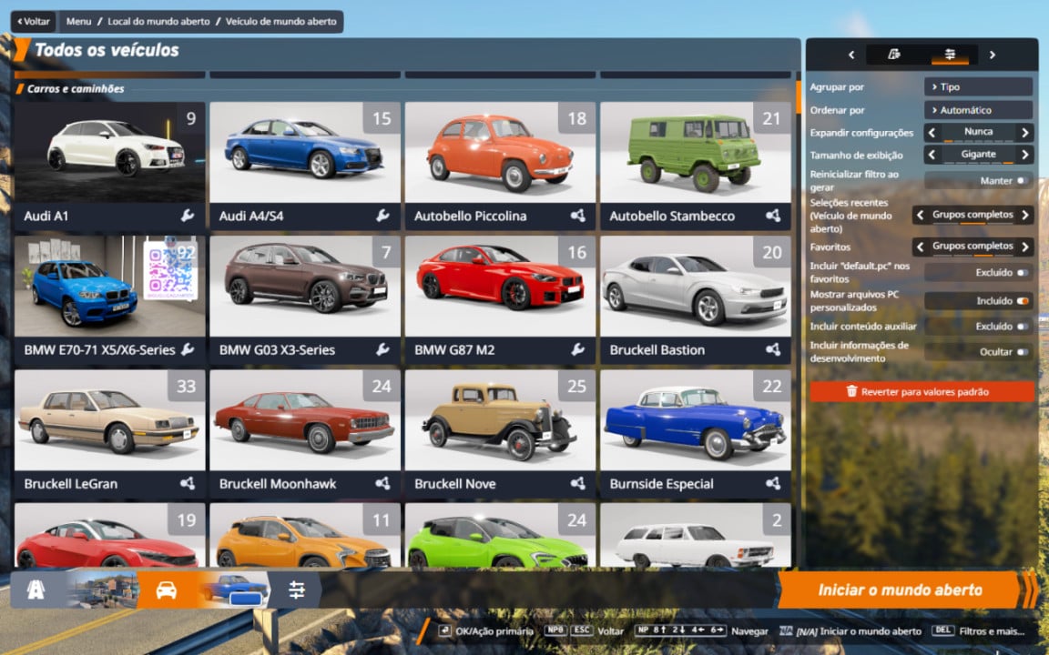This screenshot has height=655, width=1049.
Task: Open the map location preview tab
Action: click(x=103, y=589)
